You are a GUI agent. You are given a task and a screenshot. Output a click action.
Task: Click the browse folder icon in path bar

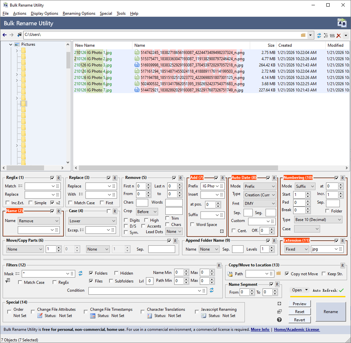303,35
